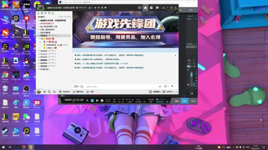Click the share icon in YY header

click(x=102, y=8)
